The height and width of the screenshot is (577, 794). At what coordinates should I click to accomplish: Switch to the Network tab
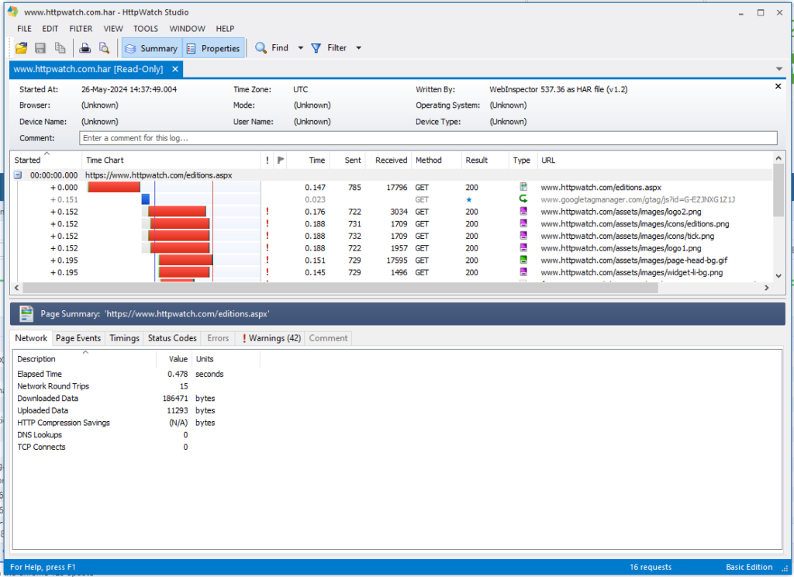tap(31, 338)
